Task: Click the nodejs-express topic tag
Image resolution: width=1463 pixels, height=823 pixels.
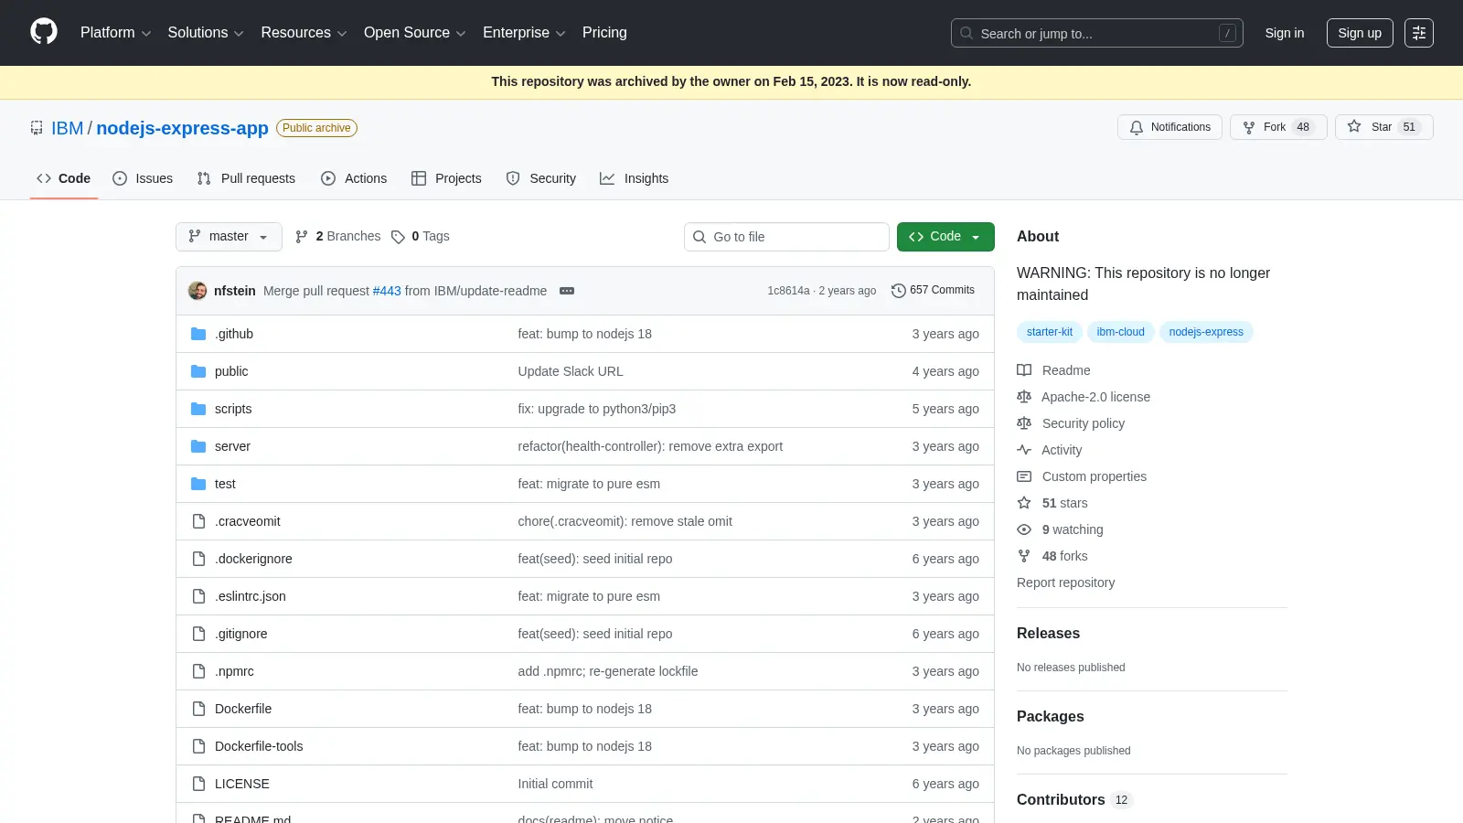Action: pos(1206,332)
